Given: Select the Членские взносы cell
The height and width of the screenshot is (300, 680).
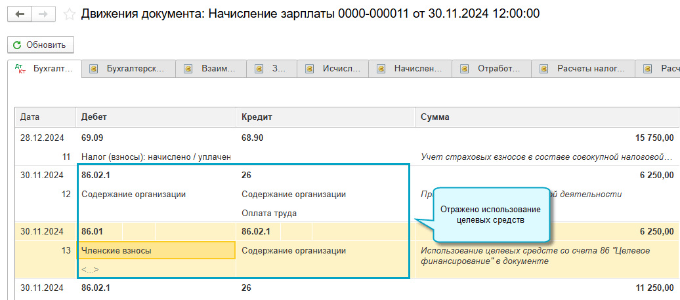Looking at the screenshot, I should click(156, 250).
